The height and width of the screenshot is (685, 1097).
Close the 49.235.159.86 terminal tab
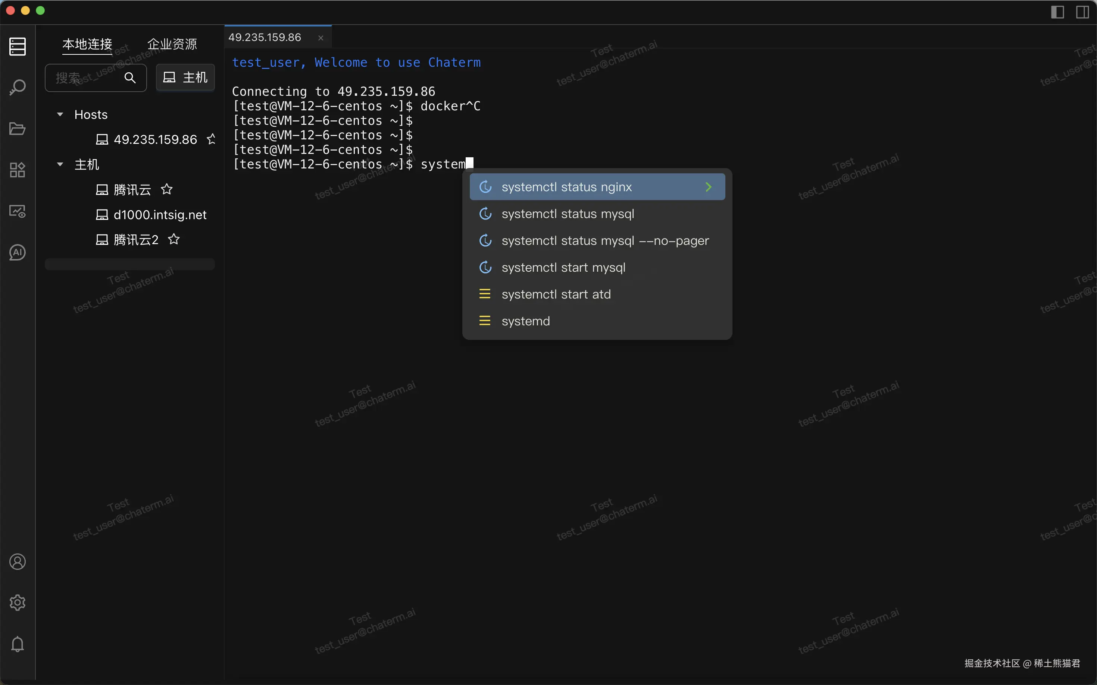click(x=321, y=38)
